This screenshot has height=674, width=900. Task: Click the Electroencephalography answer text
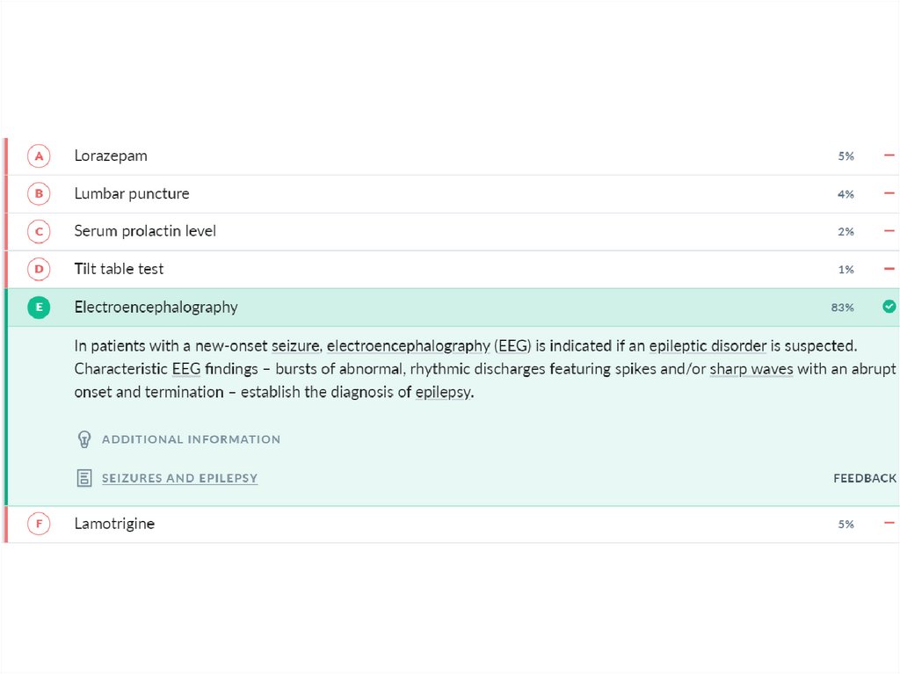point(156,308)
